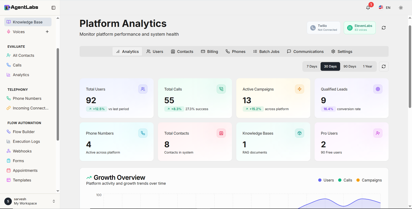The image size is (412, 209).
Task: Toggle the Calls series in chart legend
Action: (345, 180)
